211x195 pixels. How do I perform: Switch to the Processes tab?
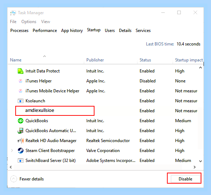point(20,31)
